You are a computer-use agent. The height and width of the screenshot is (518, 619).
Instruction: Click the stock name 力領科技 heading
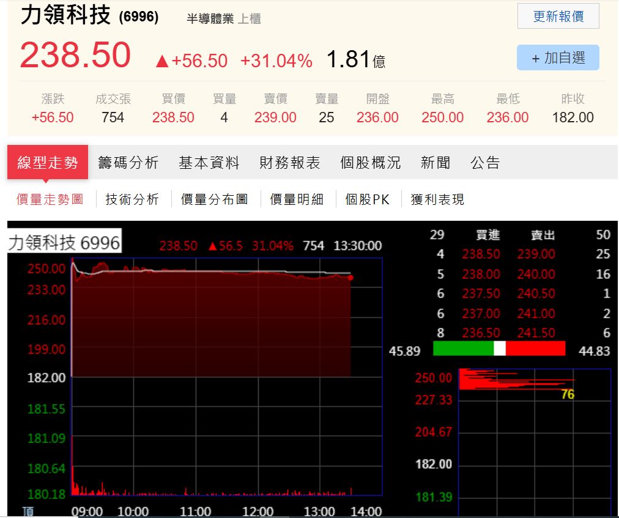pos(65,15)
